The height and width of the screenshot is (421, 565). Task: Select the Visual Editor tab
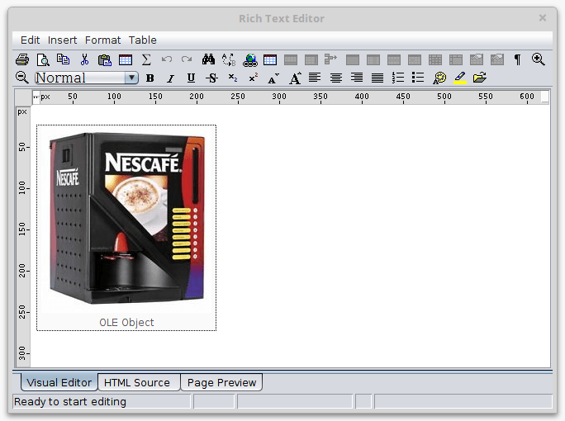[59, 382]
